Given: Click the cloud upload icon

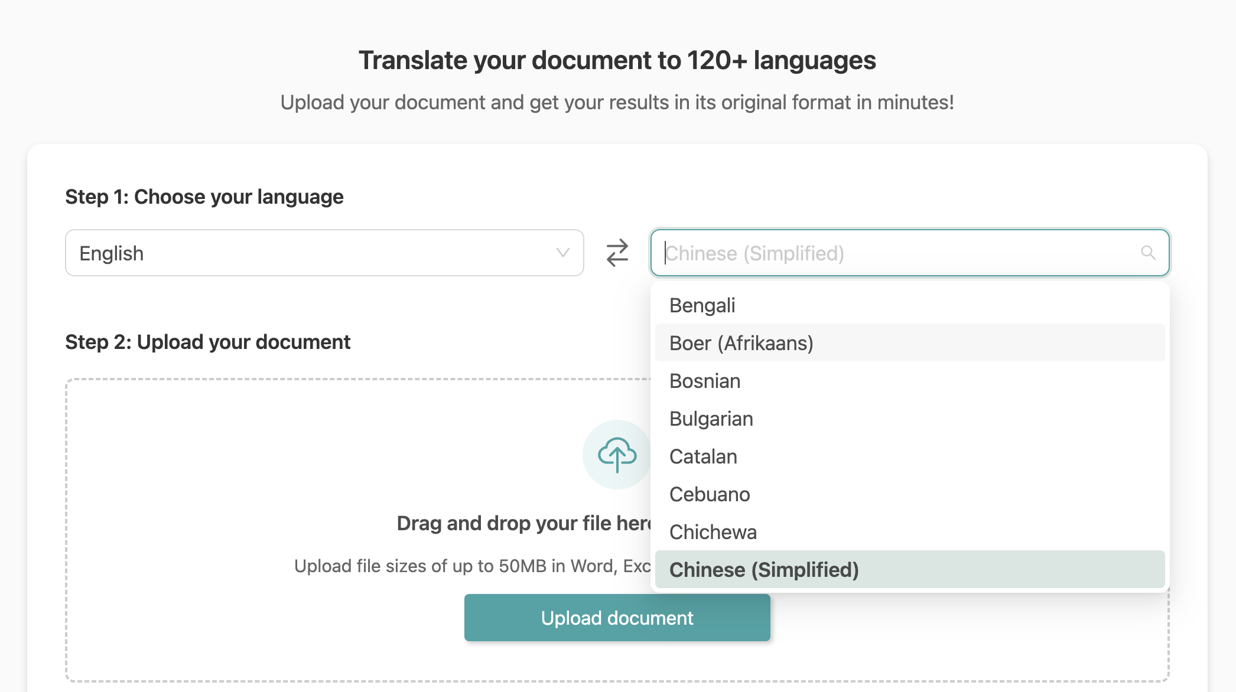Looking at the screenshot, I should [617, 455].
